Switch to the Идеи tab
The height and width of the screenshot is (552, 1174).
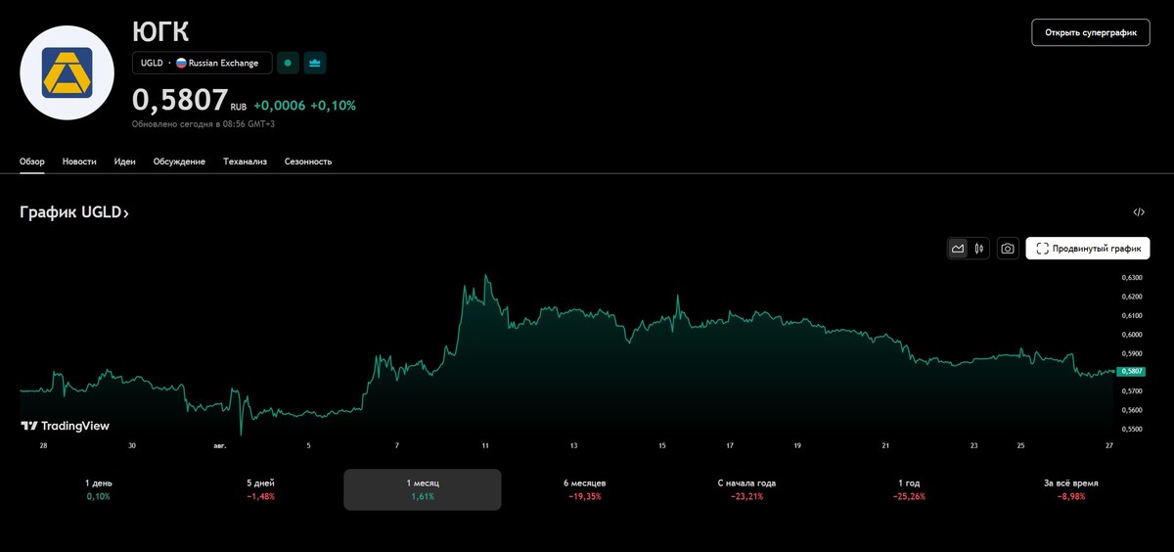coord(125,161)
